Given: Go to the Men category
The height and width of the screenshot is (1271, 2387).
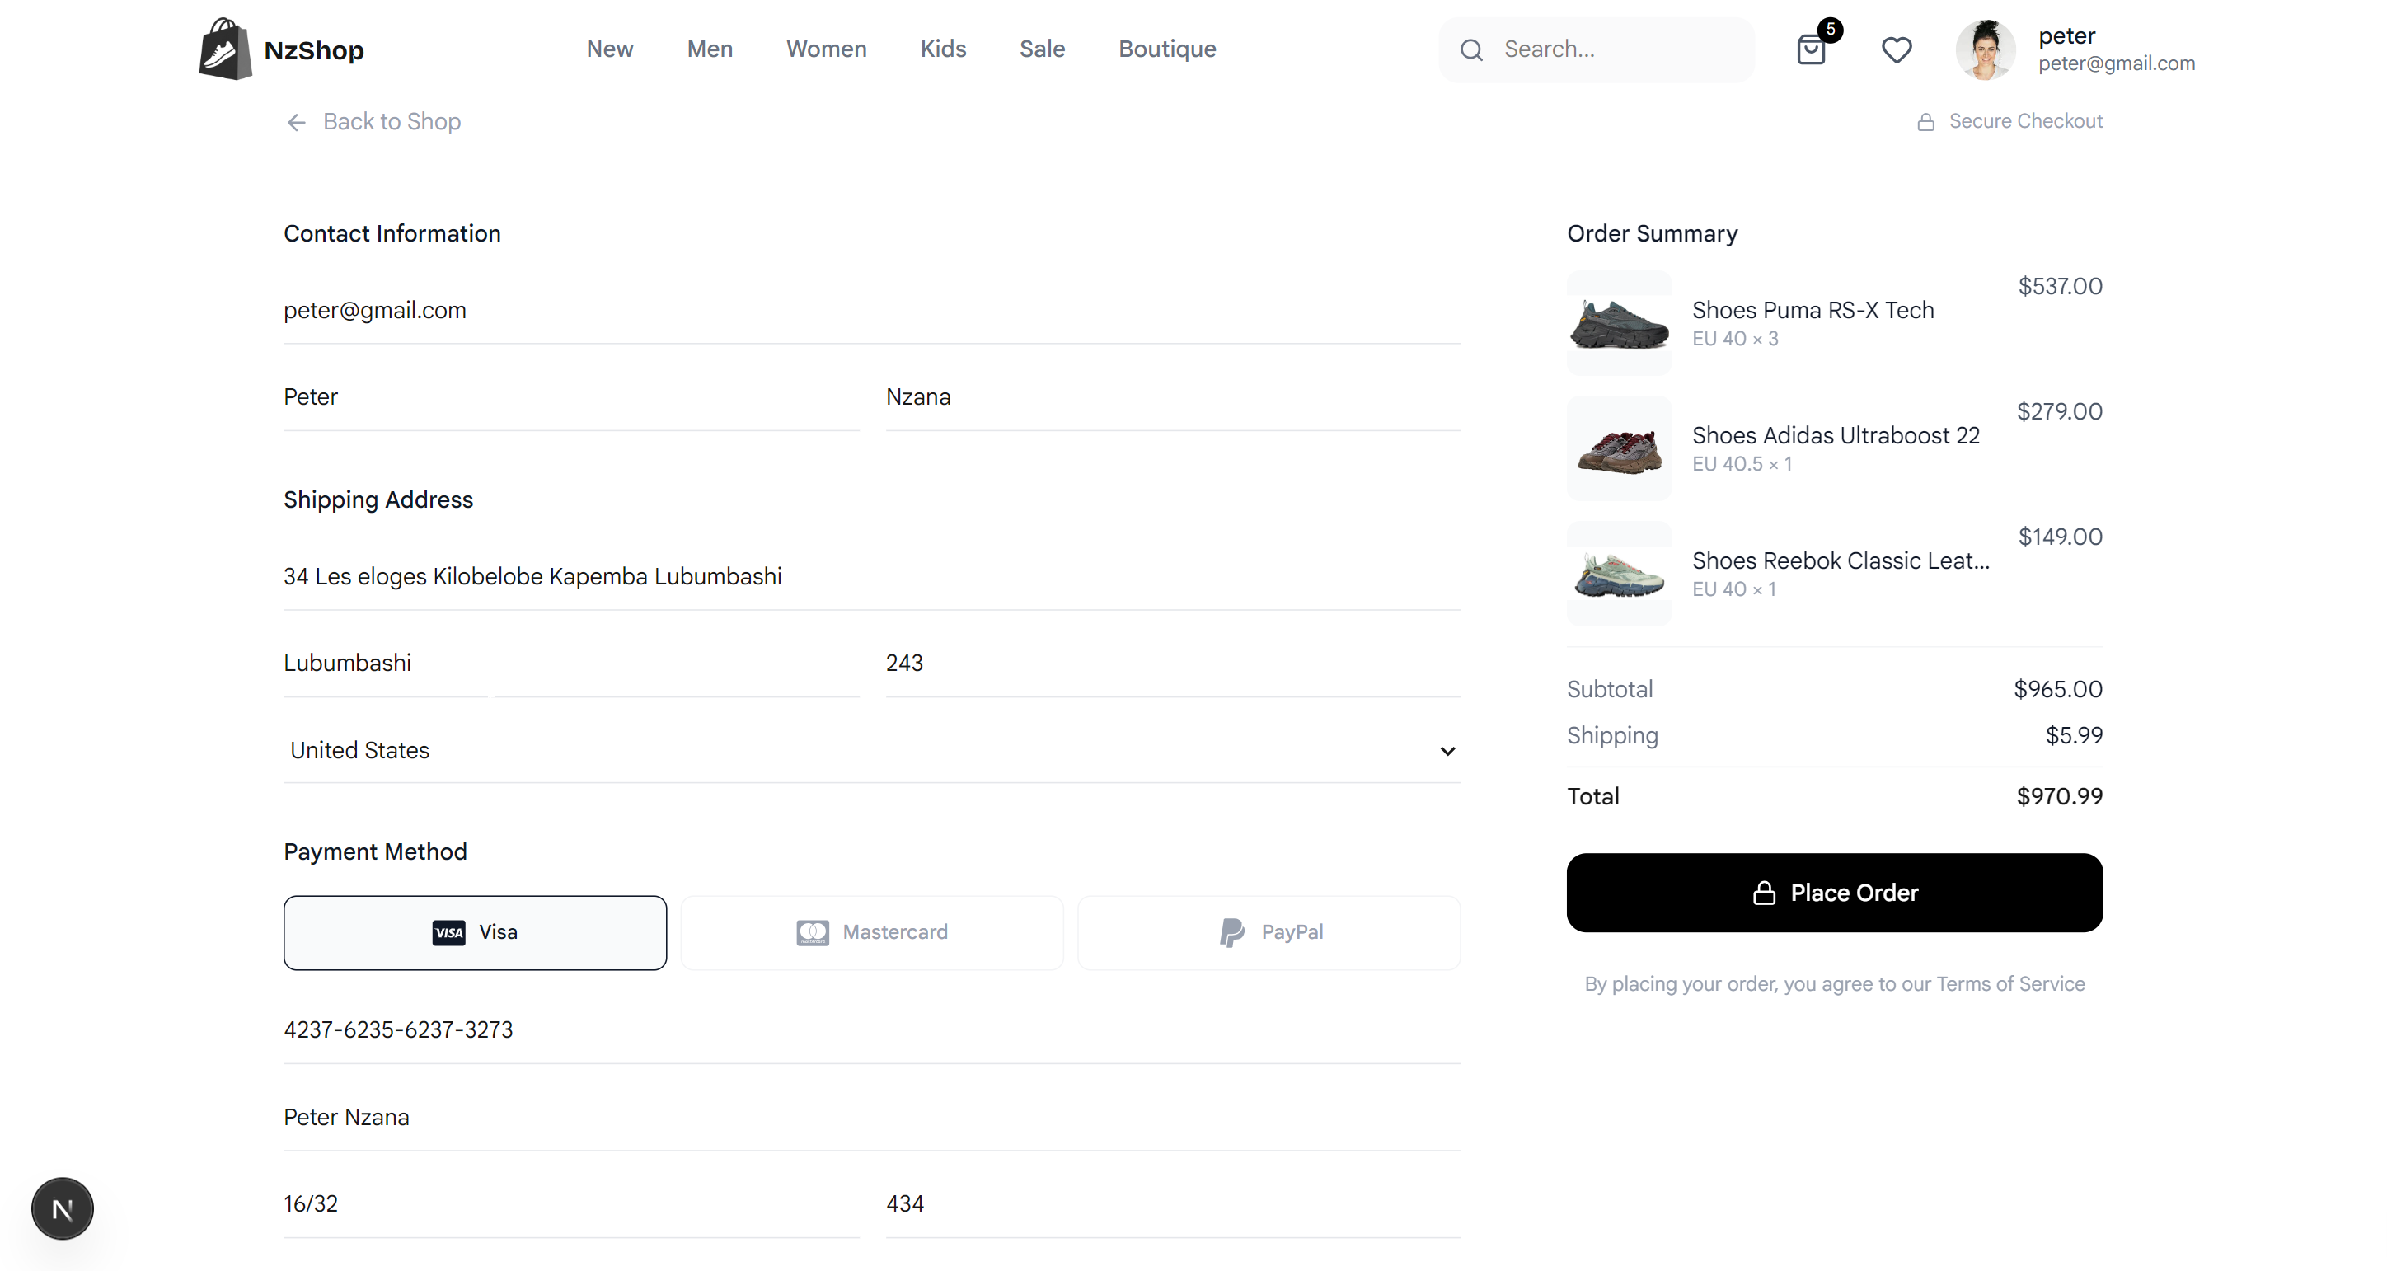Looking at the screenshot, I should (x=710, y=49).
